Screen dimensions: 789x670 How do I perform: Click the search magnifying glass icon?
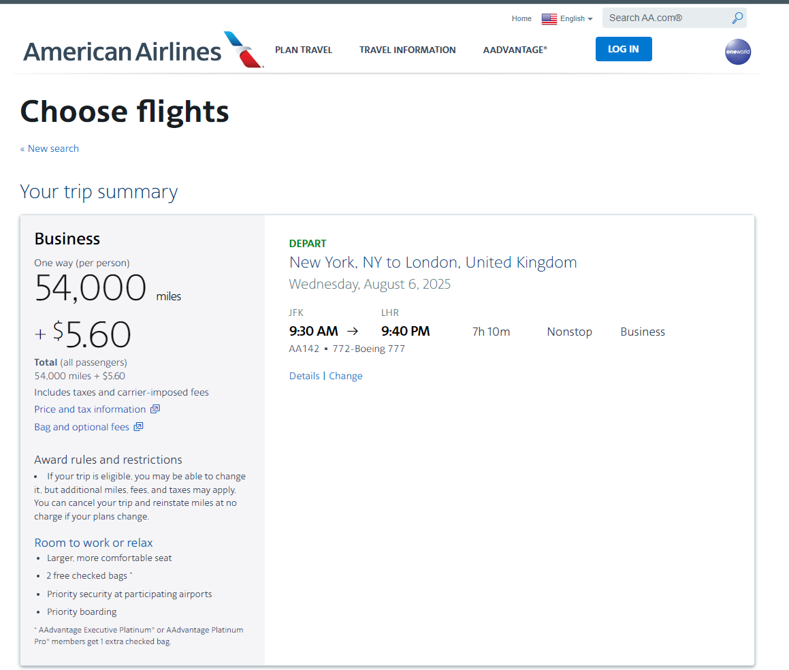pos(737,18)
